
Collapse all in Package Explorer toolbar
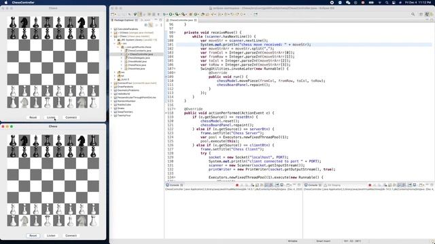tap(146, 25)
